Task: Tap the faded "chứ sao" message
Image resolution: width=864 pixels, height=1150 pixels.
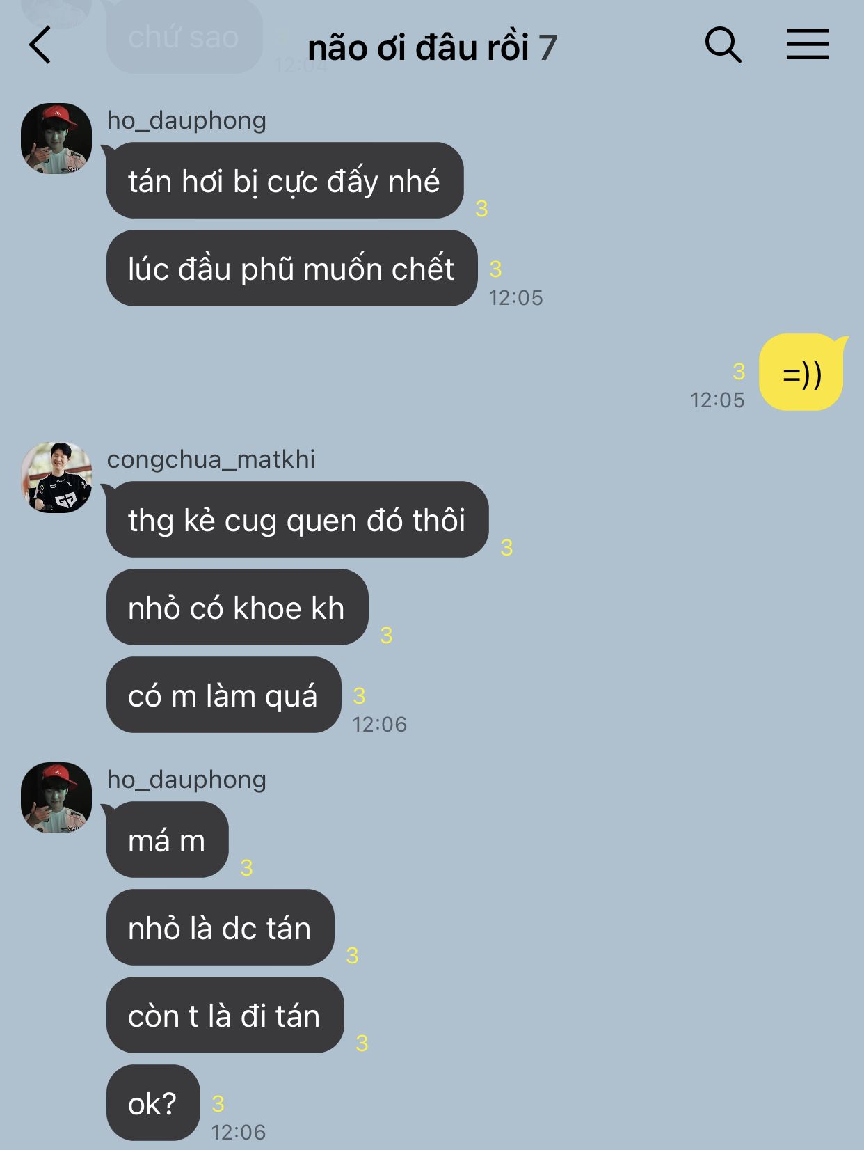Action: pyautogui.click(x=184, y=36)
